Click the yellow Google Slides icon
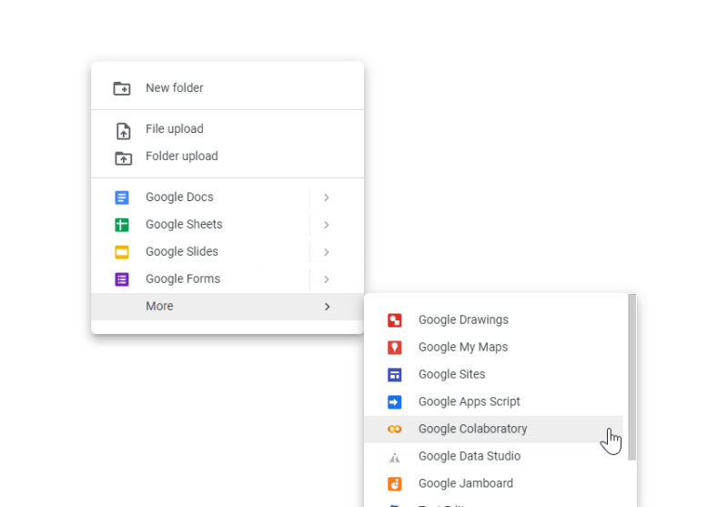The image size is (728, 507). coord(122,252)
